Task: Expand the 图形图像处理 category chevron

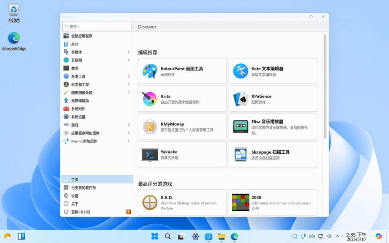Action: [x=128, y=93]
